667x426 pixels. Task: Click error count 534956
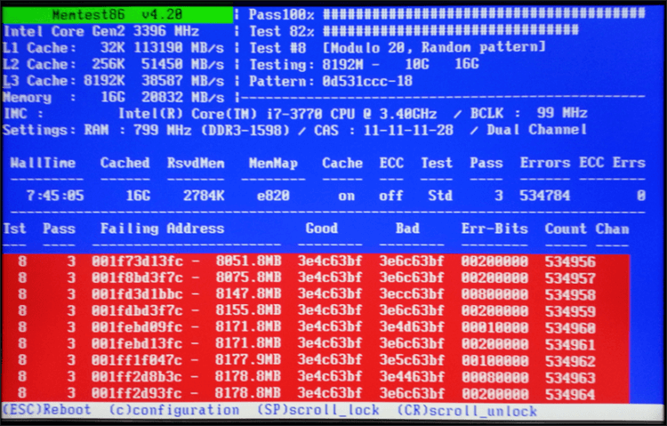[570, 261]
